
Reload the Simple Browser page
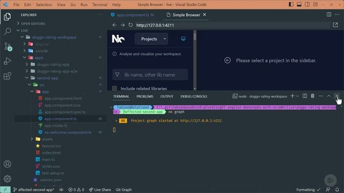[x=131, y=25]
